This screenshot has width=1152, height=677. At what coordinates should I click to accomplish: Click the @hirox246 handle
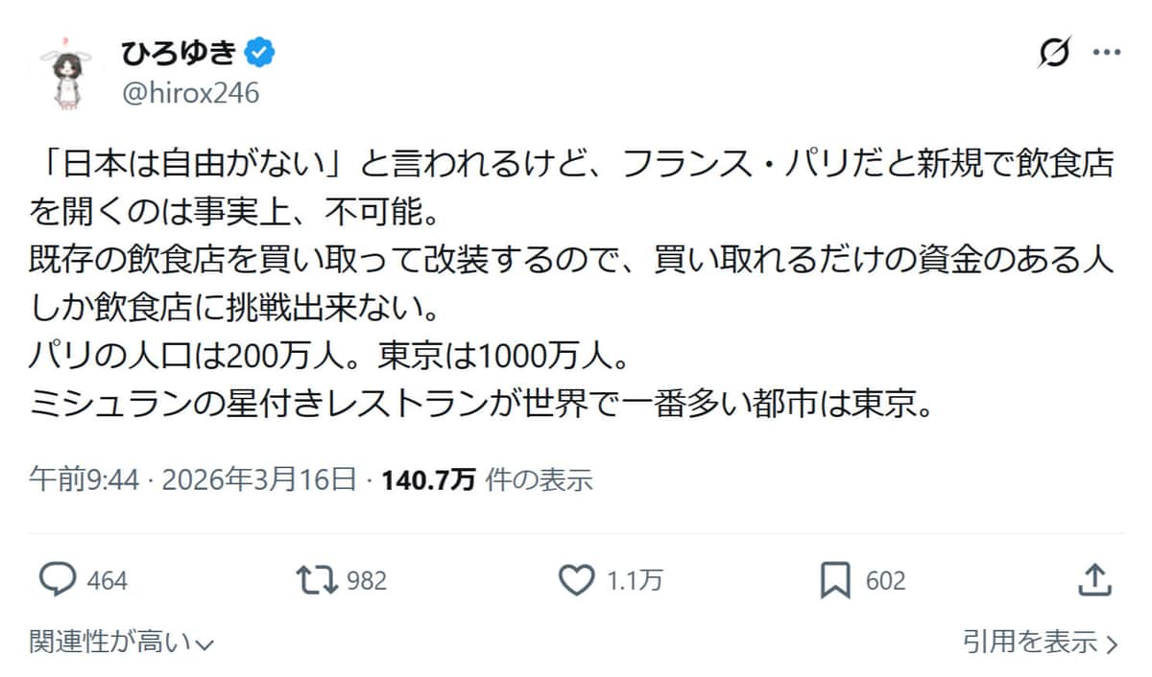point(190,92)
